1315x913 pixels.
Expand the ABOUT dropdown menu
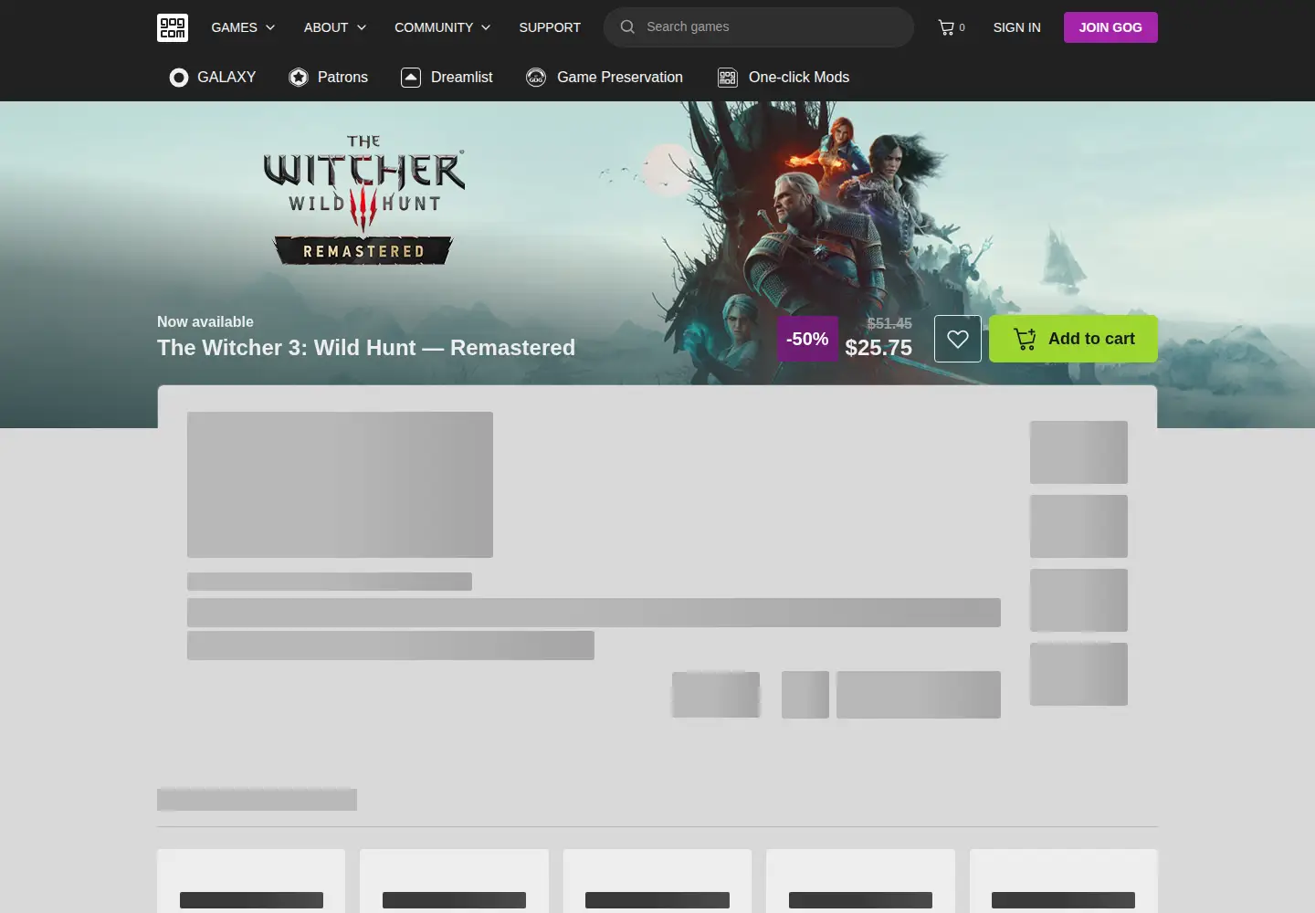(x=335, y=27)
